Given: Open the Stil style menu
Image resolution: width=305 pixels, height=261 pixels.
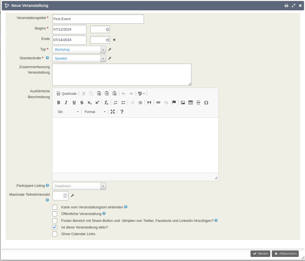Looking at the screenshot, I should click(x=68, y=112).
